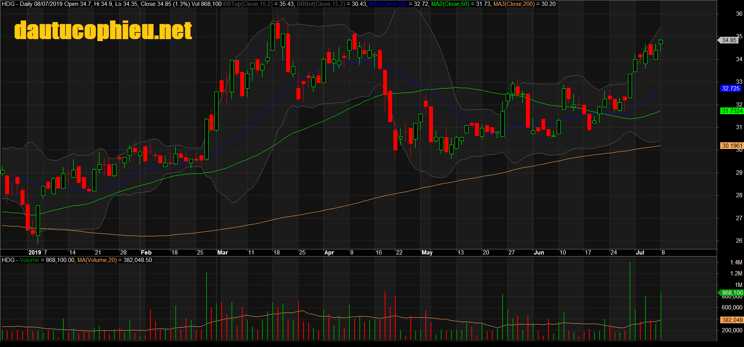
Task: Select the MA2(Close,50) = 31.73 legend label
Action: tap(461, 4)
